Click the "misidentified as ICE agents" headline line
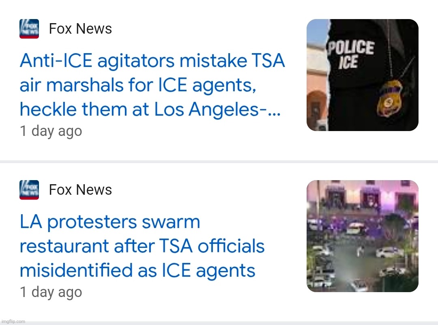This screenshot has width=438, height=325. (x=137, y=271)
